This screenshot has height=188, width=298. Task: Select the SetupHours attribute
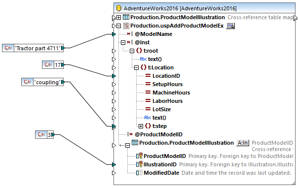(167, 84)
